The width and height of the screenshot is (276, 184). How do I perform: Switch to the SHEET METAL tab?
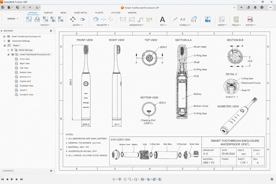tap(80, 13)
